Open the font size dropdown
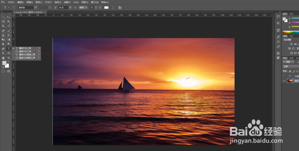This screenshot has height=151, width=299. 70,8
